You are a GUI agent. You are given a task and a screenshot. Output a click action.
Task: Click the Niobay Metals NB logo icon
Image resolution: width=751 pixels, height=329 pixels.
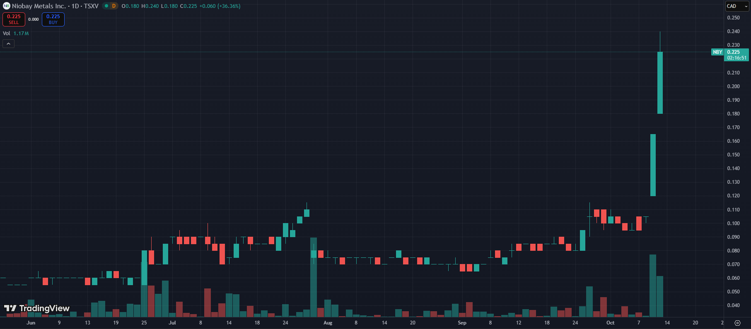6,6
